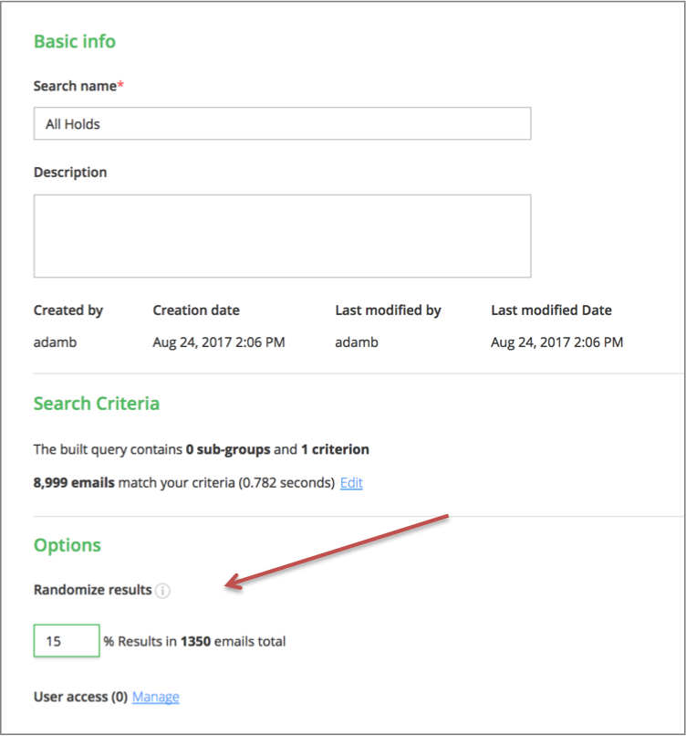Click the red asterisk beside Search name
Screen dimensions: 686x736
[120, 85]
